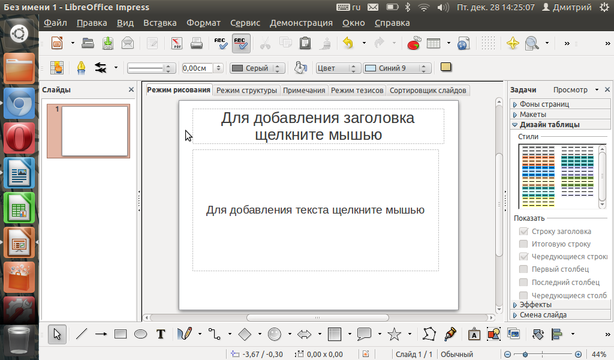Image resolution: width=614 pixels, height=360 pixels.
Task: Click the text placeholder Для добавления текста
Action: pyautogui.click(x=315, y=210)
